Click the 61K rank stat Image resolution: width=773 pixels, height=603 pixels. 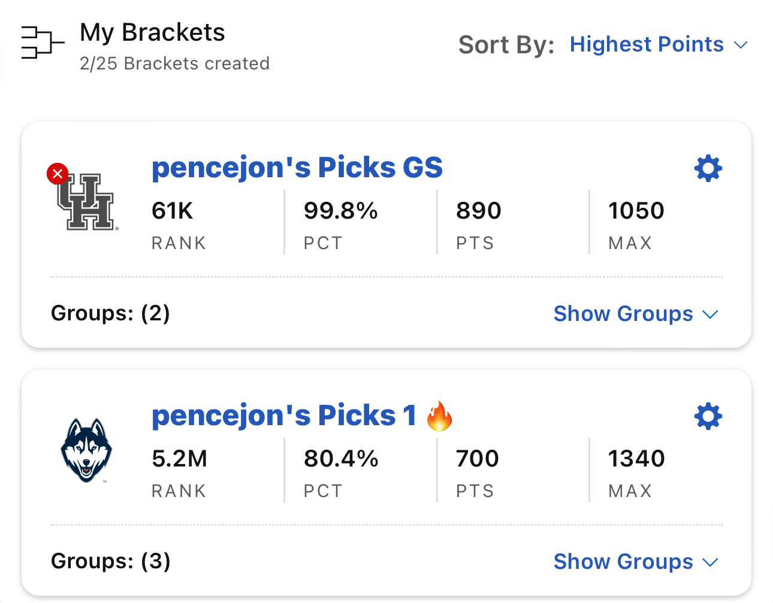(x=179, y=226)
